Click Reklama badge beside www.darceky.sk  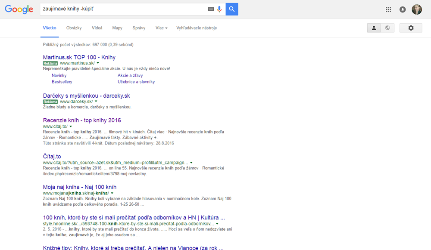pyautogui.click(x=50, y=102)
